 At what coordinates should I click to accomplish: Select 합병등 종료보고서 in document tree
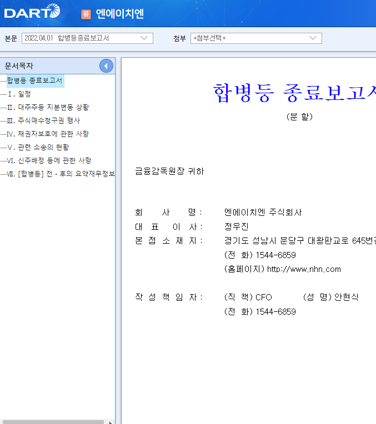tap(34, 80)
